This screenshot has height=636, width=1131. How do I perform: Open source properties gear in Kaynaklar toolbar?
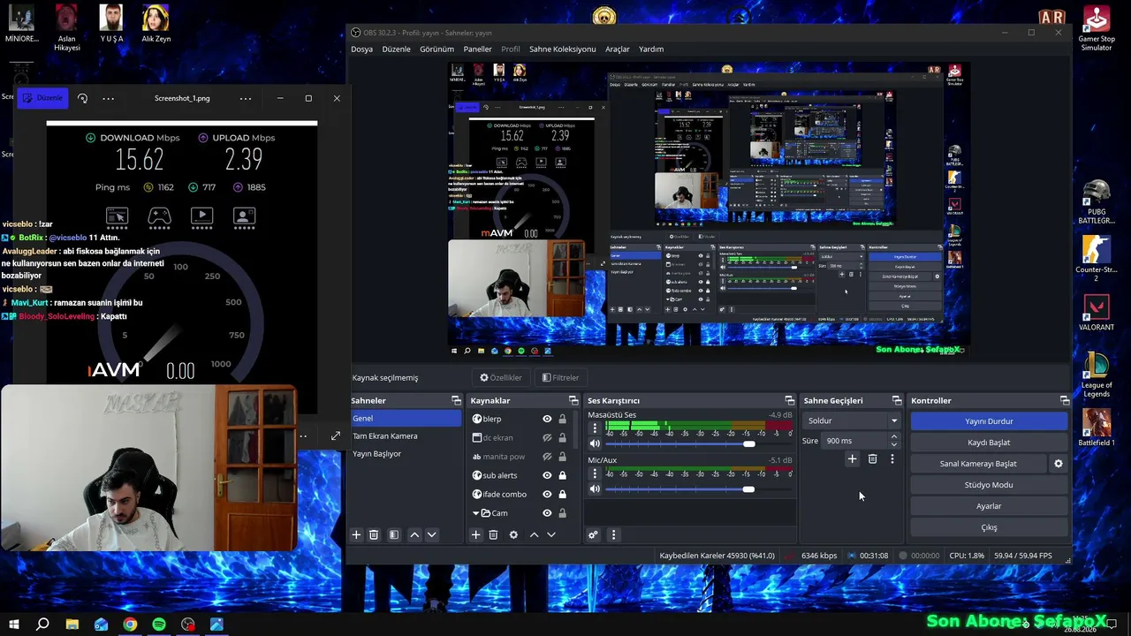pos(513,534)
